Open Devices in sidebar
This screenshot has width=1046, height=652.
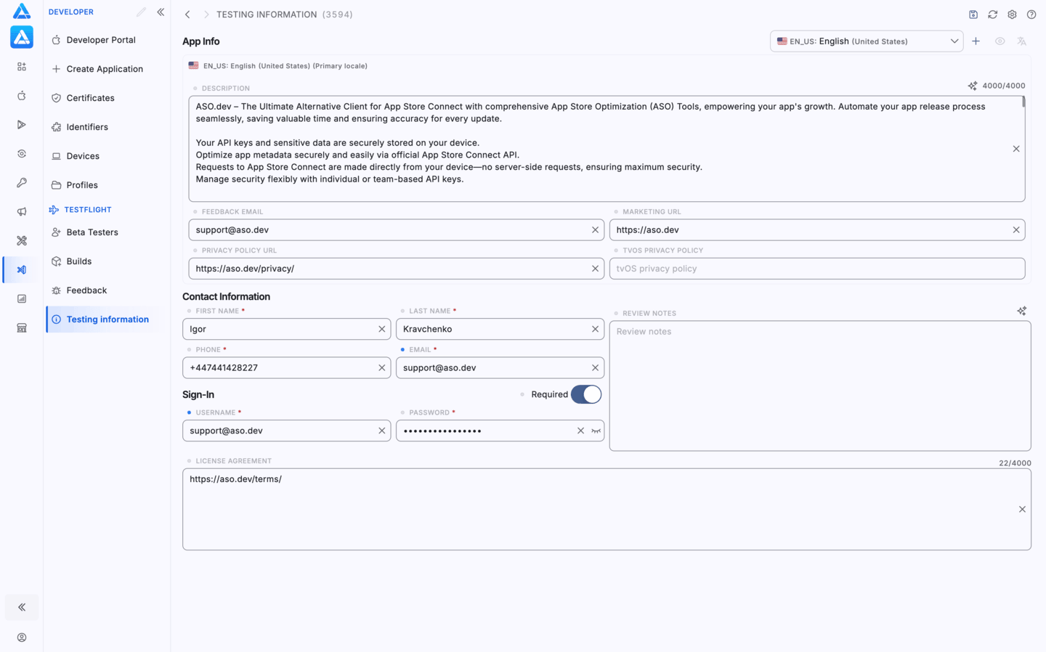[105, 156]
